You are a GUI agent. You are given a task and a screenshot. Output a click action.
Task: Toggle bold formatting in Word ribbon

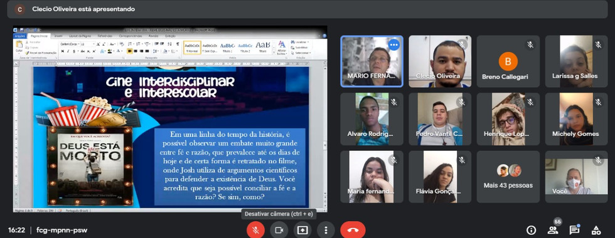click(x=62, y=51)
